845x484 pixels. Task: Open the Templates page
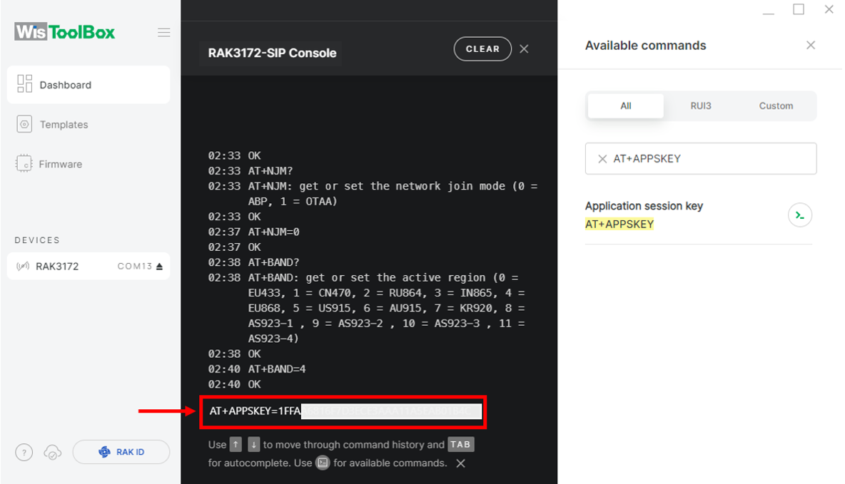pos(64,124)
